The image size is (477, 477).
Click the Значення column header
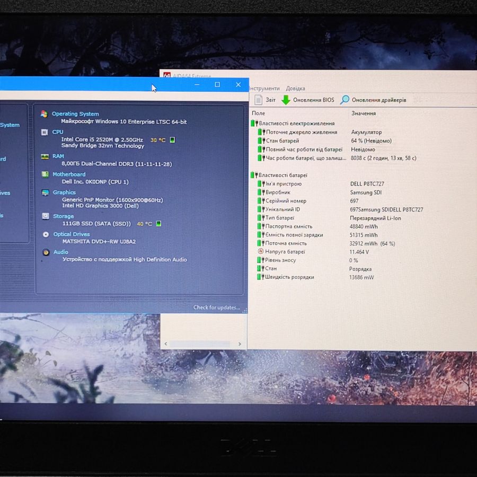[364, 113]
